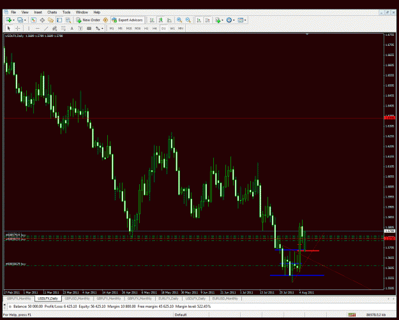Show the Data Window crosshair icon

click(x=42, y=20)
